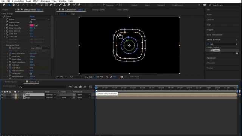The image size is (242, 136).
Task: Hide layer 1 logo with eye icon
Action: (2, 95)
